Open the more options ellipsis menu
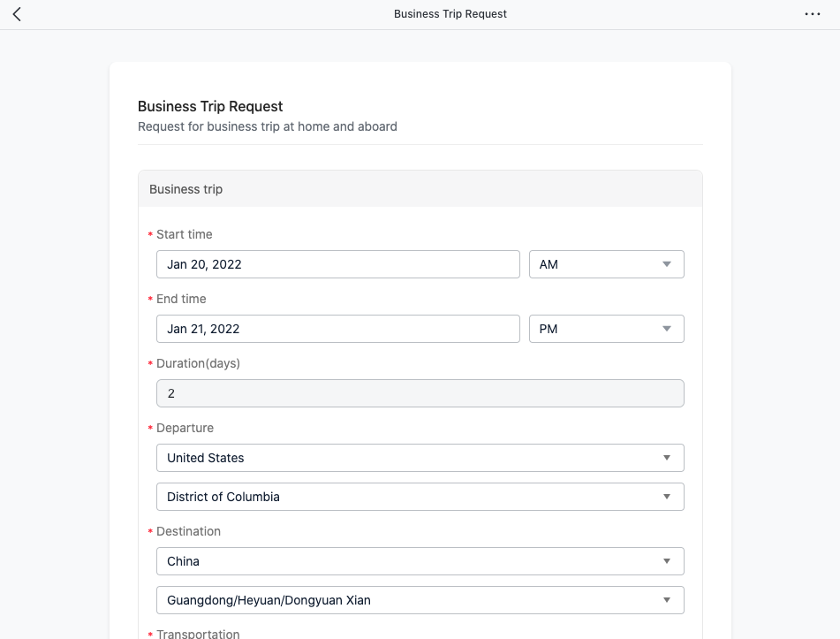Image resolution: width=840 pixels, height=639 pixels. 812,13
